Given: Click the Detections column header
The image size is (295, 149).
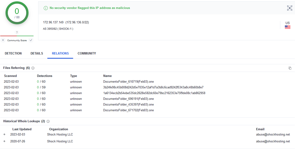Looking at the screenshot, I should click(44, 76).
